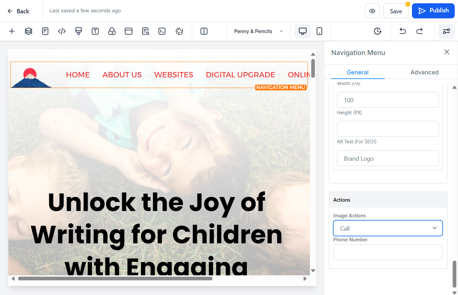Click the Alt Text field Brand Logo
This screenshot has width=458, height=295.
pos(388,158)
